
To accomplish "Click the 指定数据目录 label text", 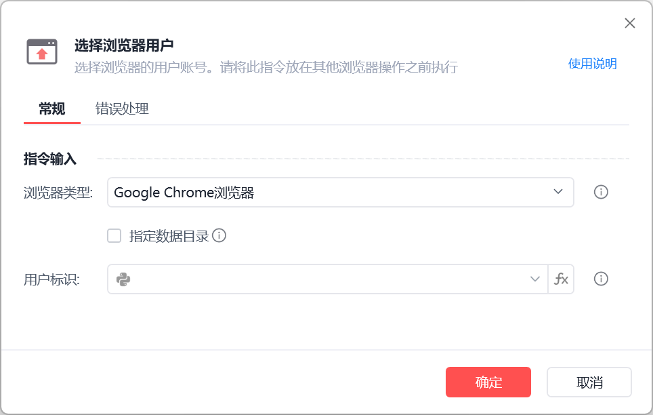I will coord(169,236).
